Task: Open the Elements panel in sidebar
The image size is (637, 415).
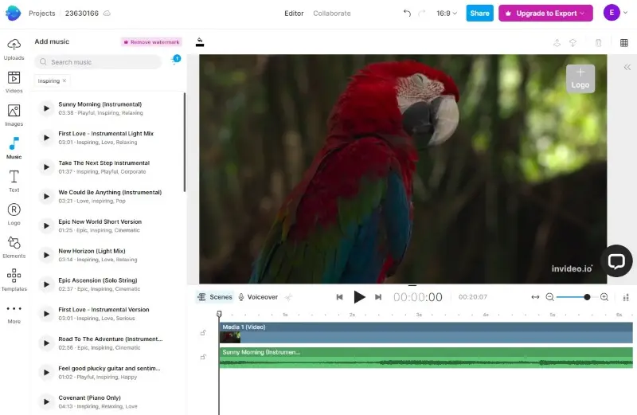Action: coord(14,247)
